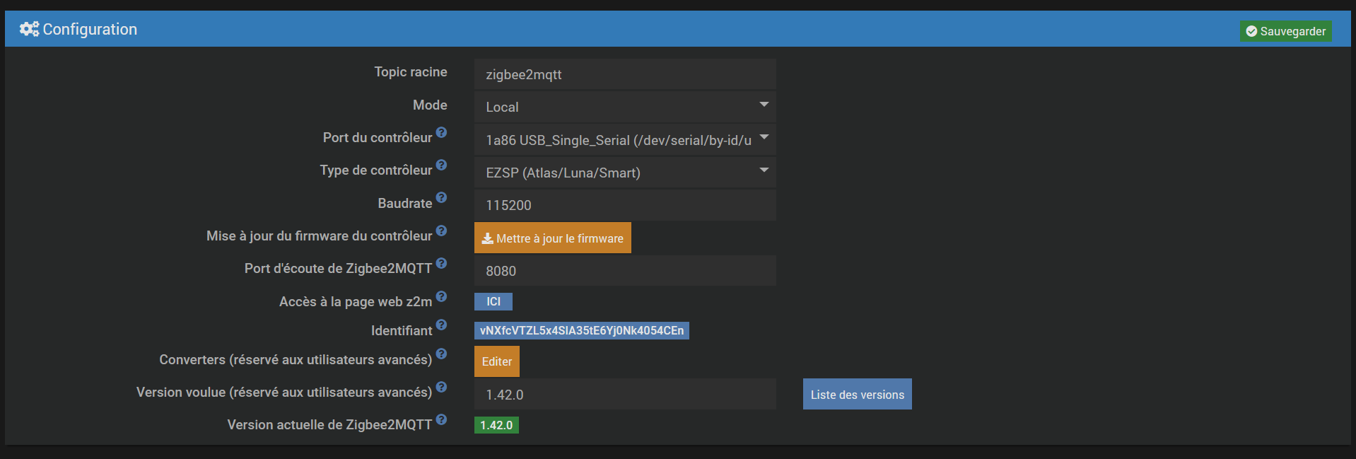
Task: Click help icon beside Type de contrôleur
Action: [441, 165]
